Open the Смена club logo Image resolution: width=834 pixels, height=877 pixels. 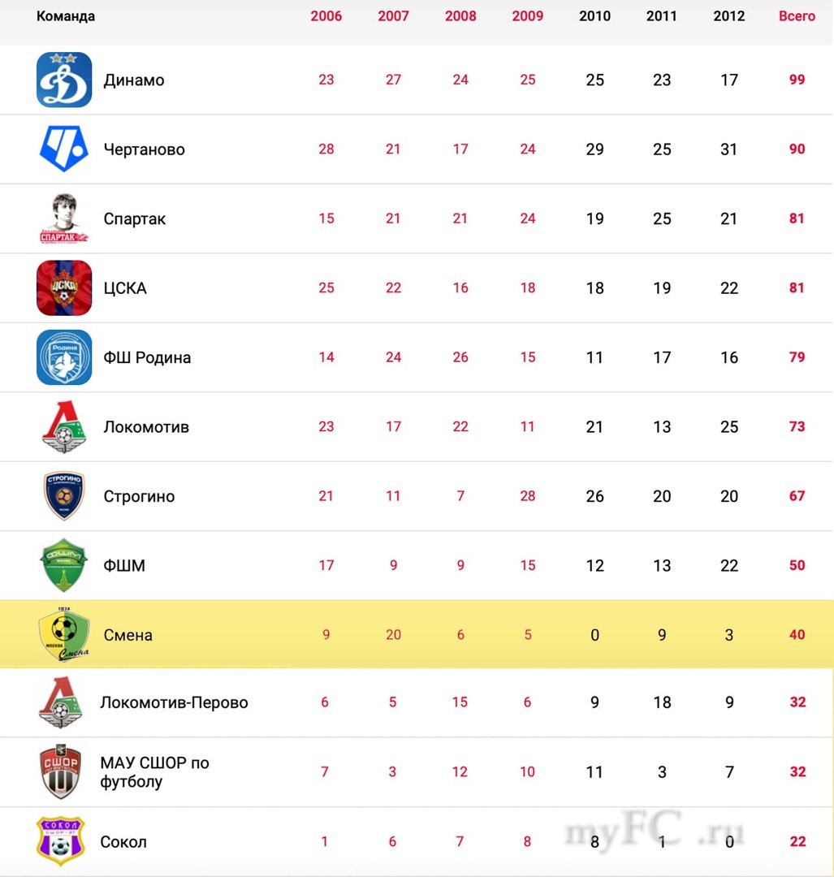coord(64,634)
